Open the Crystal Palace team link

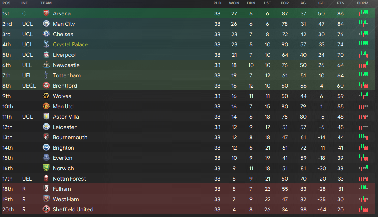(70, 44)
